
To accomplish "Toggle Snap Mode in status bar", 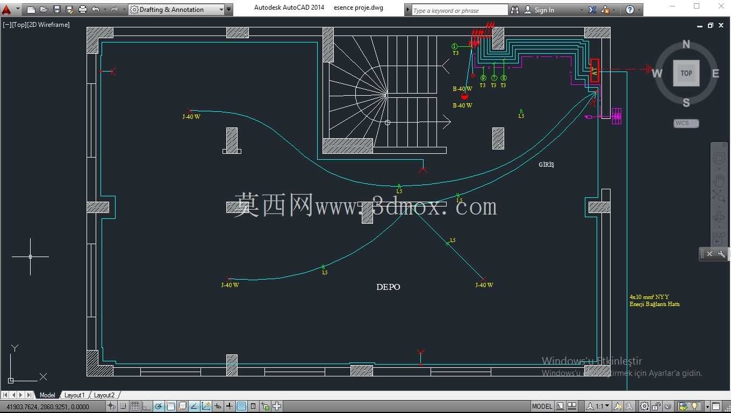I will [x=123, y=406].
